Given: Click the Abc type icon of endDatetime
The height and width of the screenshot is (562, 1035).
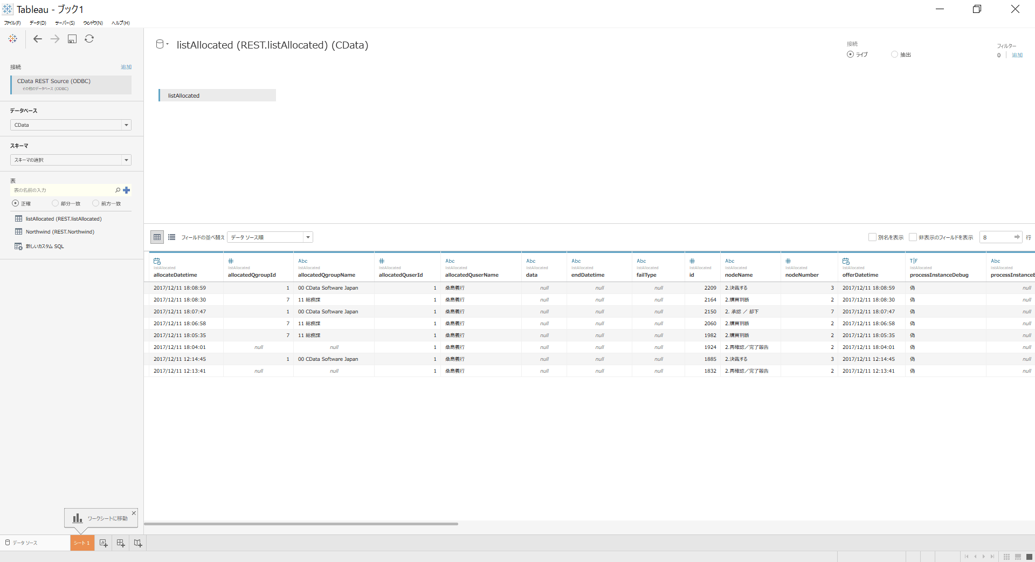Looking at the screenshot, I should pos(576,261).
